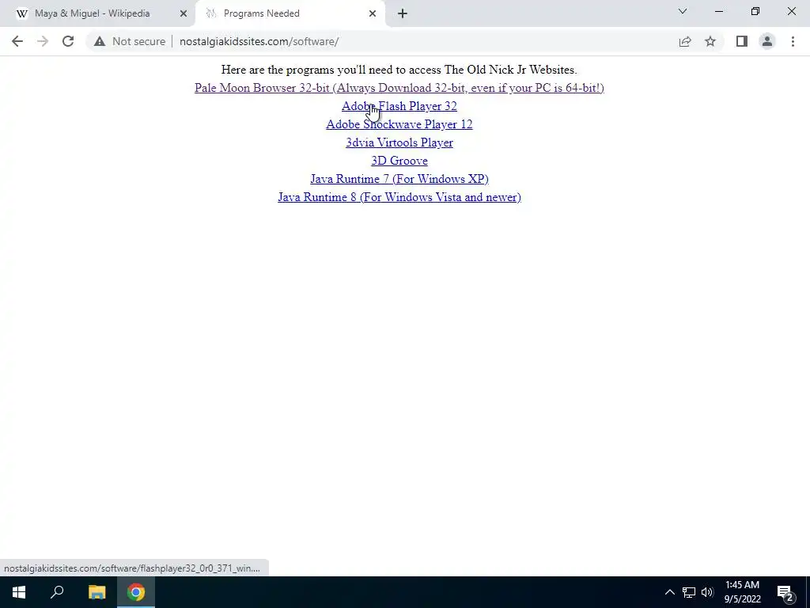Screen dimensions: 810x608
Task: Open Java Runtime 8 for Vista link
Action: pos(399,197)
